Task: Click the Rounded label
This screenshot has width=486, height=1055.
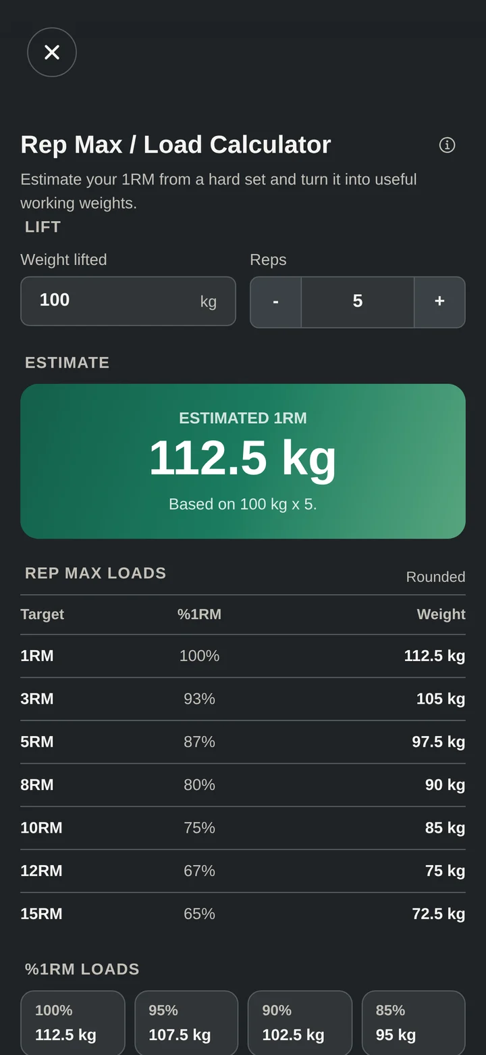Action: pyautogui.click(x=435, y=576)
